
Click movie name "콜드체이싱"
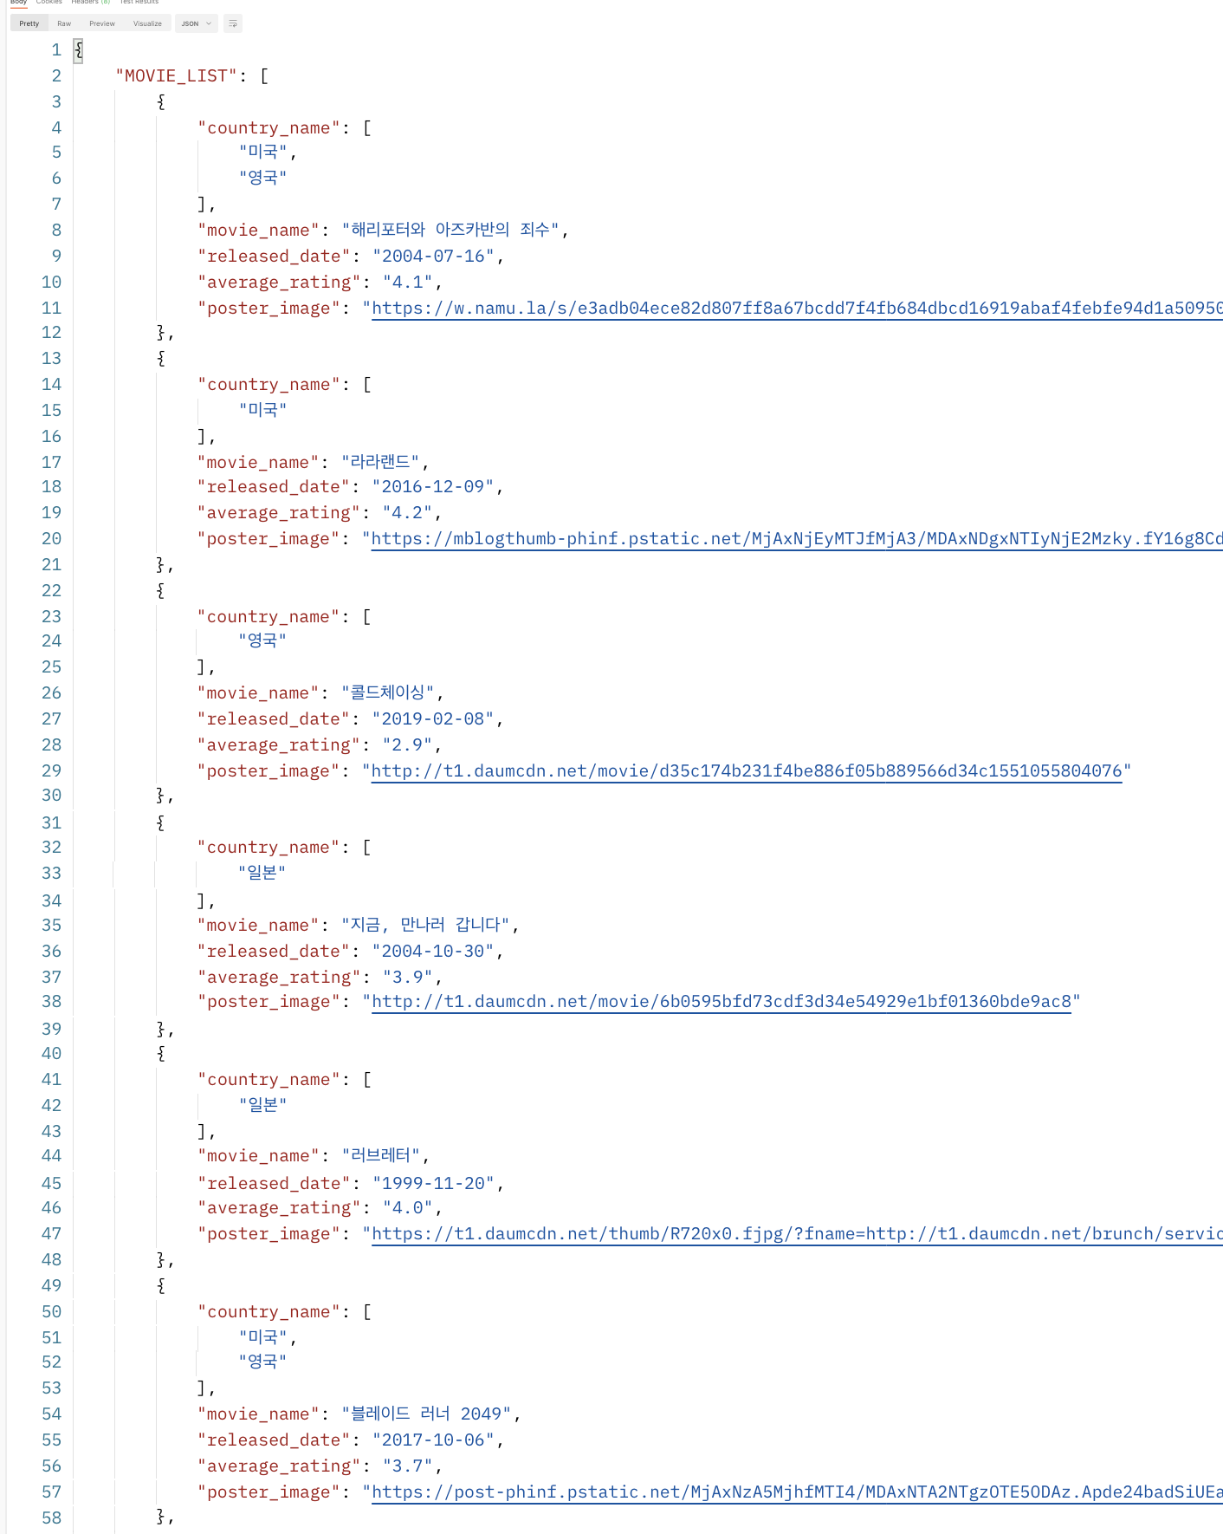tap(388, 692)
